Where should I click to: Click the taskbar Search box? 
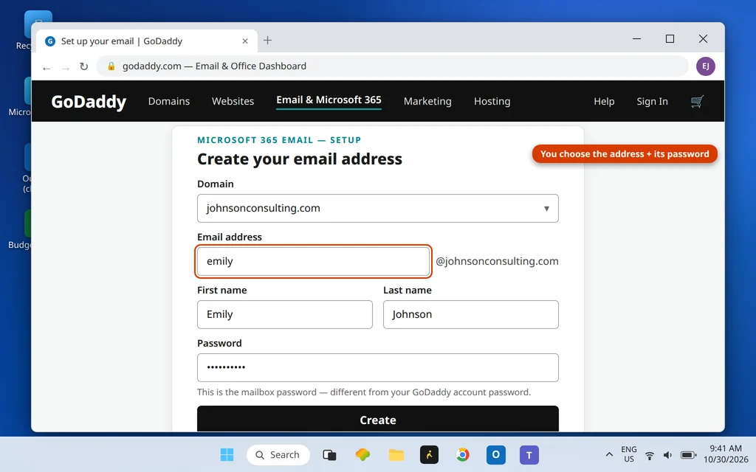point(278,454)
